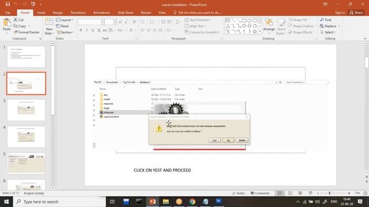
Task: Switch to the Insert tab
Action: (41, 13)
